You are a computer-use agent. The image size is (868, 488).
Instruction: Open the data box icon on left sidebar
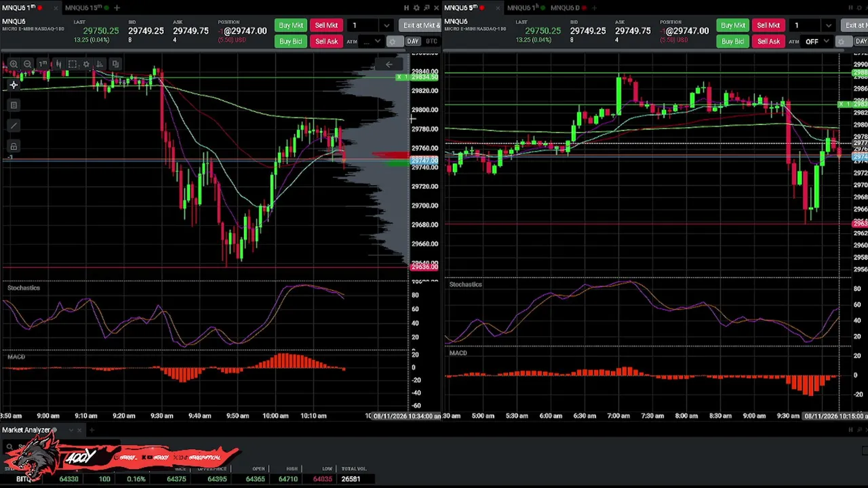click(x=14, y=105)
